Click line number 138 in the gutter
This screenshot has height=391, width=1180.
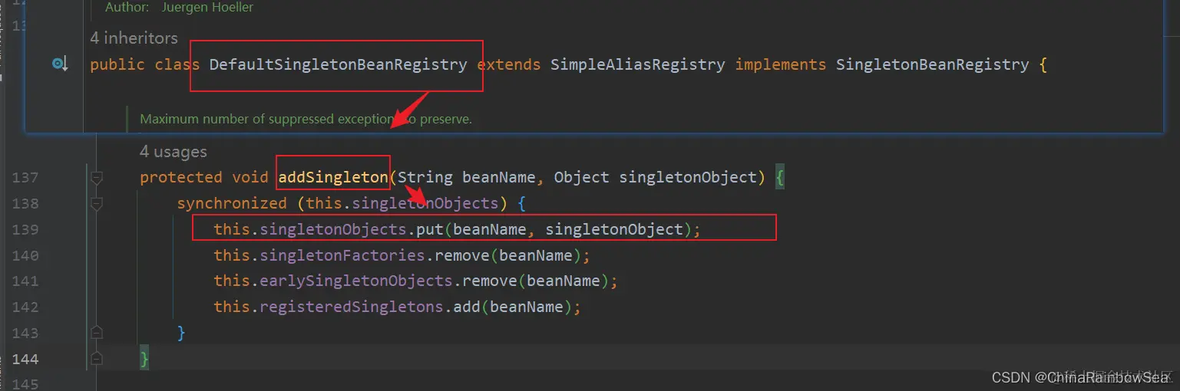pos(25,204)
